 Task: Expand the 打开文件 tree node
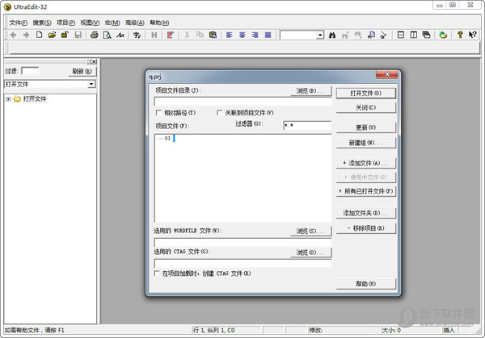point(8,99)
